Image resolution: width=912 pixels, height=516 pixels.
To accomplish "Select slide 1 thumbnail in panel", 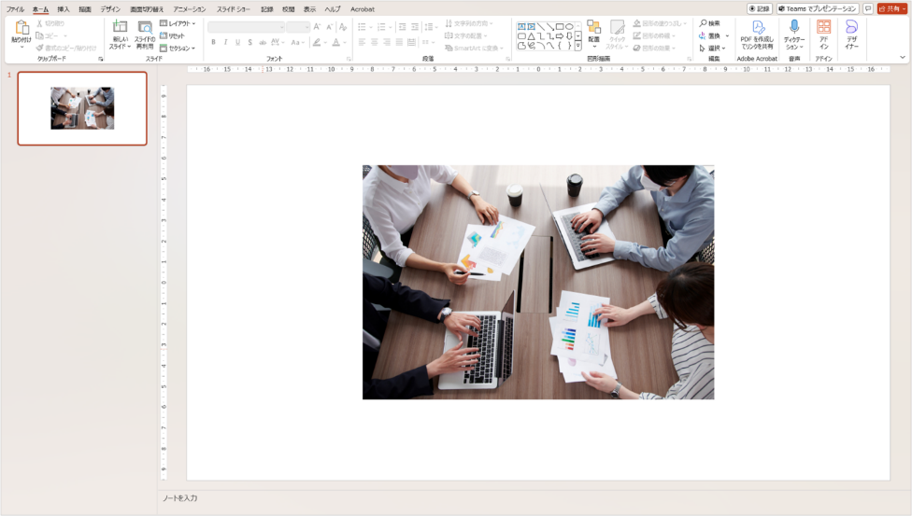I will (x=82, y=108).
